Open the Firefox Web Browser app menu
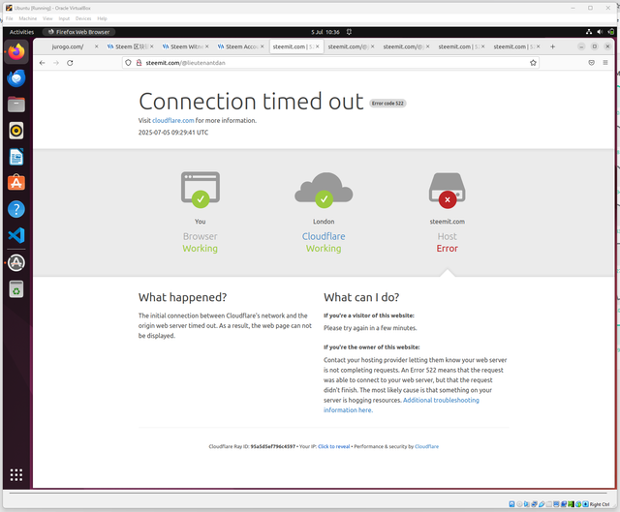 (x=78, y=32)
